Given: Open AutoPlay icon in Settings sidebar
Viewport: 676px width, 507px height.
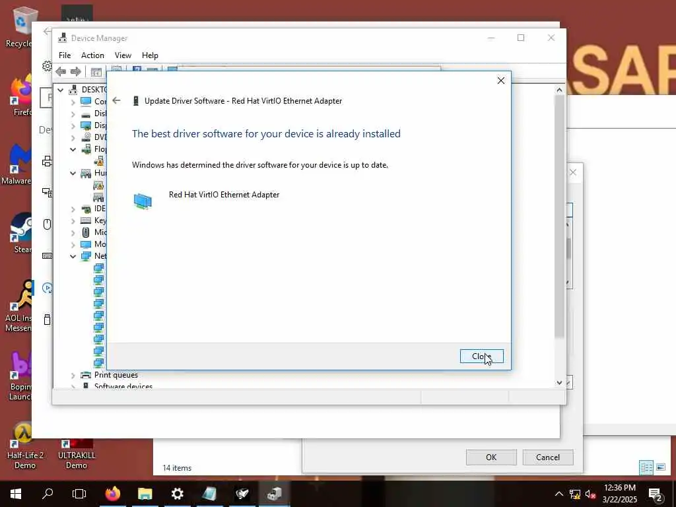Looking at the screenshot, I should [x=47, y=288].
